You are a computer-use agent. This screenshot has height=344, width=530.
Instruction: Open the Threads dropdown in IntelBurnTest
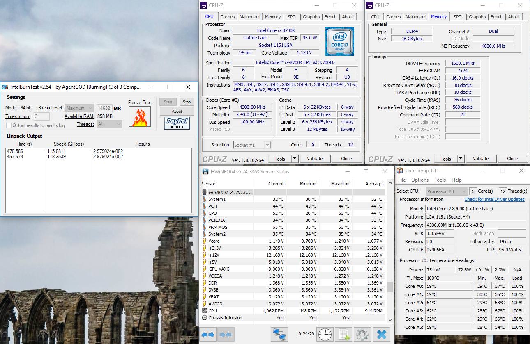click(x=109, y=124)
